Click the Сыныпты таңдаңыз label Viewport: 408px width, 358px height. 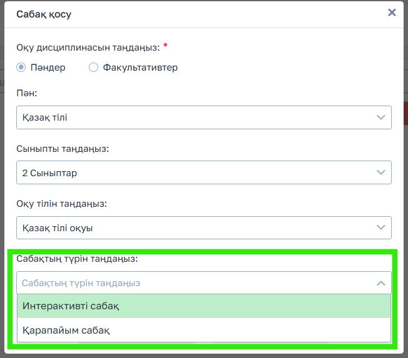tap(63, 149)
